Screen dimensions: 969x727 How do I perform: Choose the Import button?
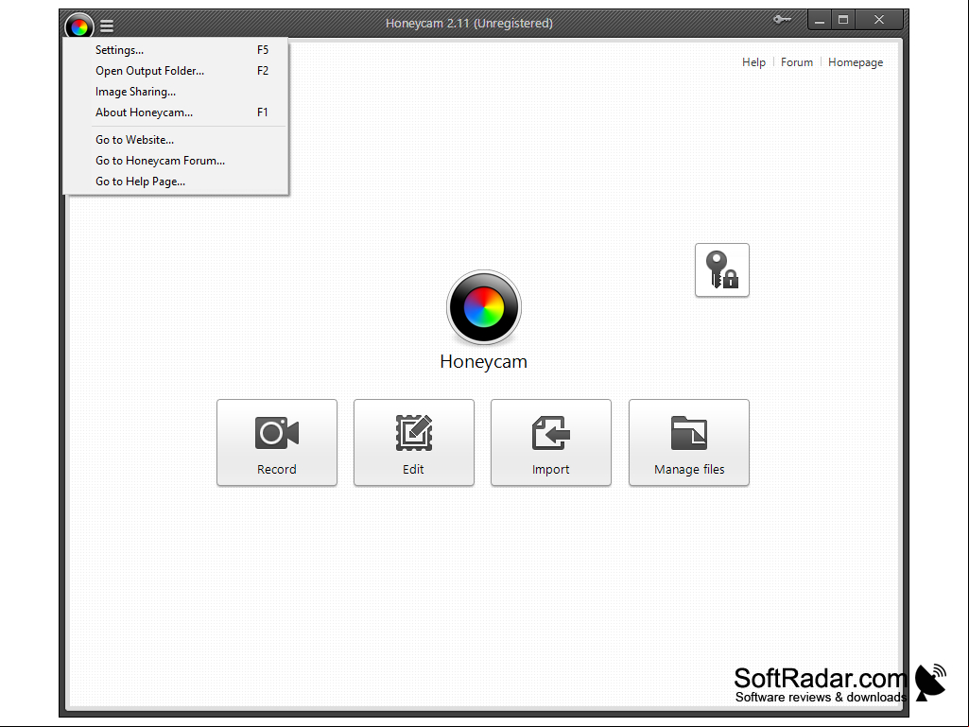(x=551, y=442)
